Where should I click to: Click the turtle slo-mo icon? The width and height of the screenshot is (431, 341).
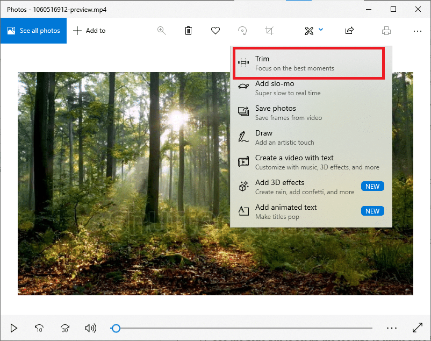click(243, 87)
